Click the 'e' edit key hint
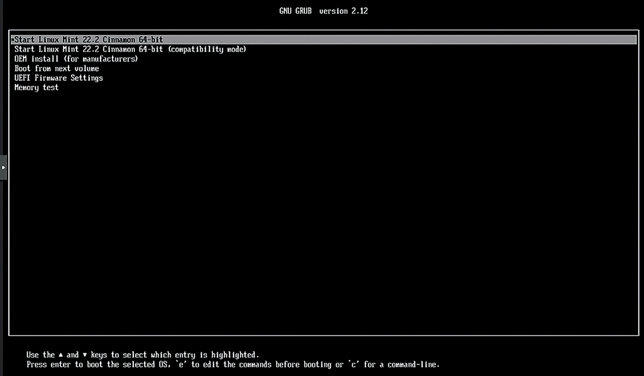644x376 pixels. pyautogui.click(x=181, y=364)
